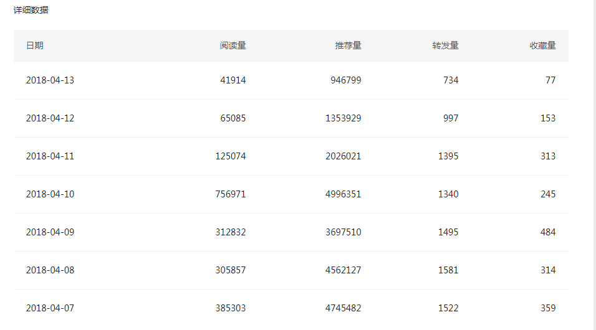
Task: Click share count 1581
Action: pyautogui.click(x=448, y=270)
